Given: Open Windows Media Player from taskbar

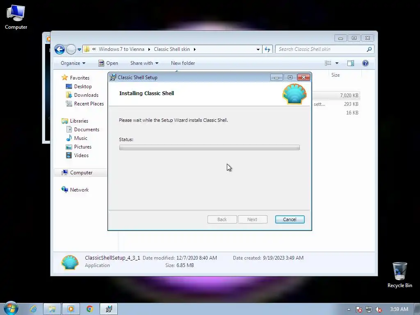Looking at the screenshot, I should pos(71,309).
